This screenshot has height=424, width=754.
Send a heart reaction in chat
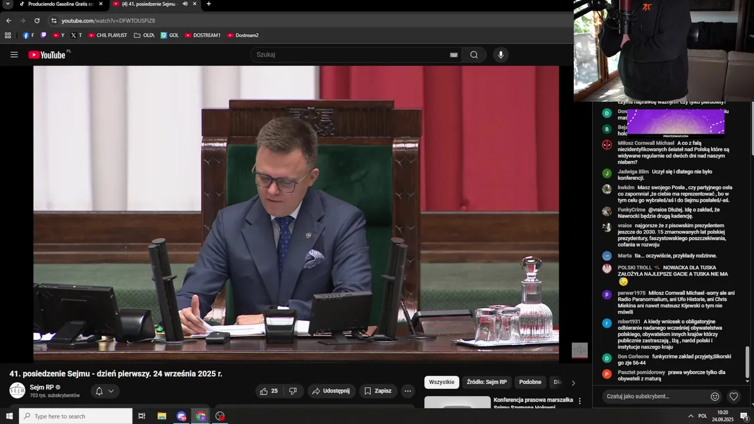click(x=733, y=396)
